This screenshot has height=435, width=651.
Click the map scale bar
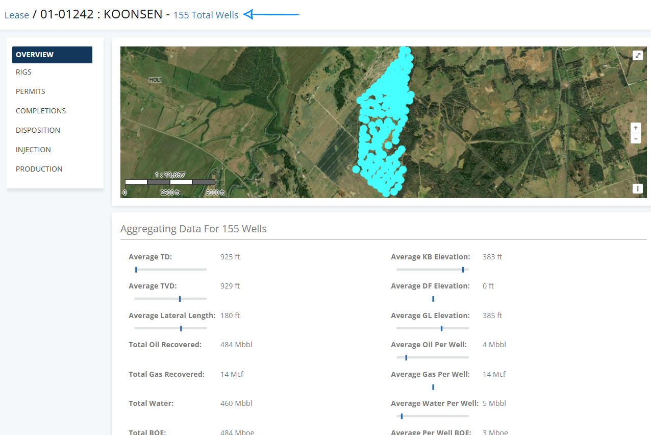(x=170, y=182)
